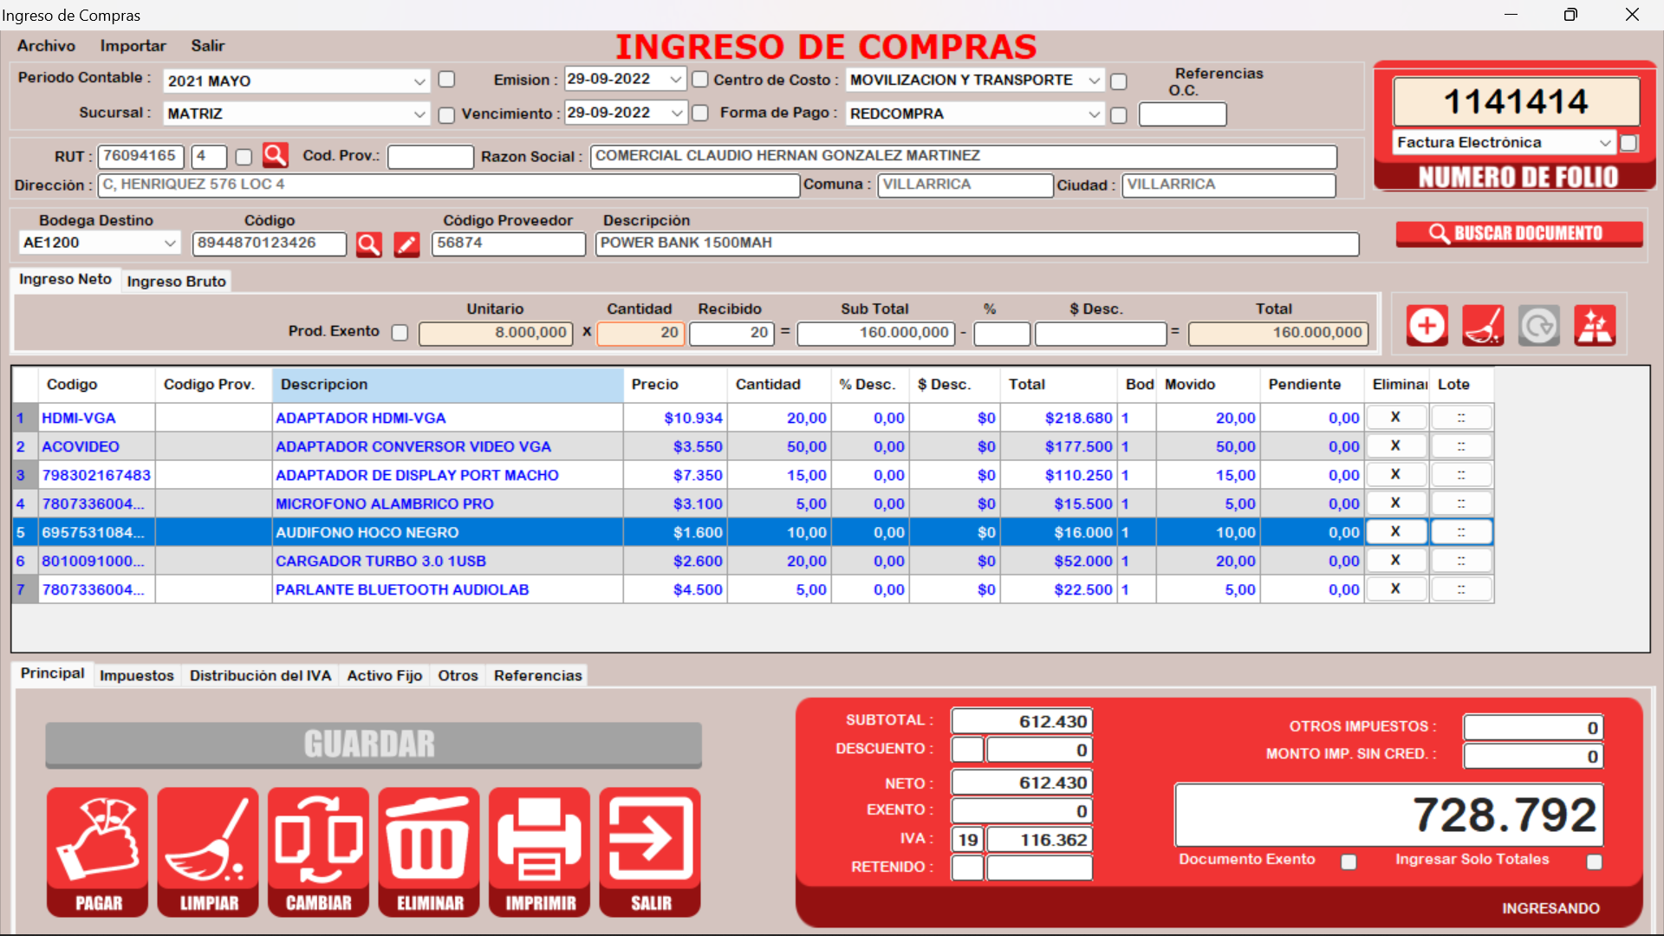This screenshot has height=936, width=1664.
Task: Click the Unitario price input field
Action: pyautogui.click(x=495, y=333)
